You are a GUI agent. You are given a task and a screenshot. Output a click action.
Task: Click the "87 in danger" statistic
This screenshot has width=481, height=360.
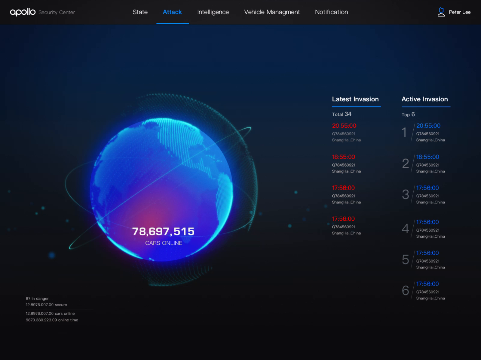pyautogui.click(x=37, y=298)
